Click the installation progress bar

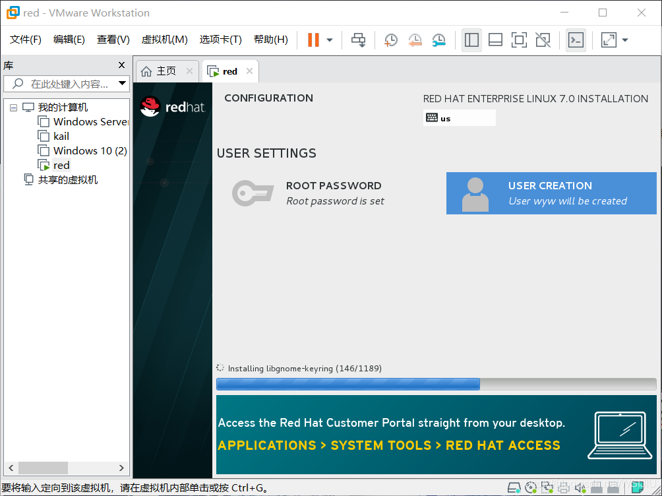pos(436,384)
